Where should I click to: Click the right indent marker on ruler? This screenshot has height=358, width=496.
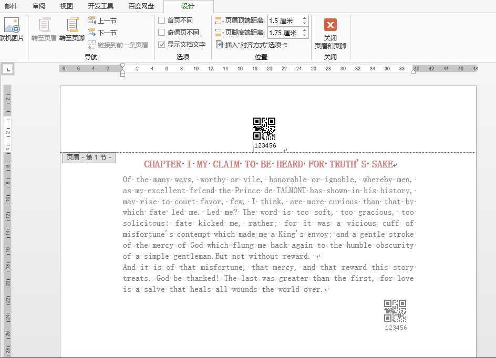[x=413, y=71]
